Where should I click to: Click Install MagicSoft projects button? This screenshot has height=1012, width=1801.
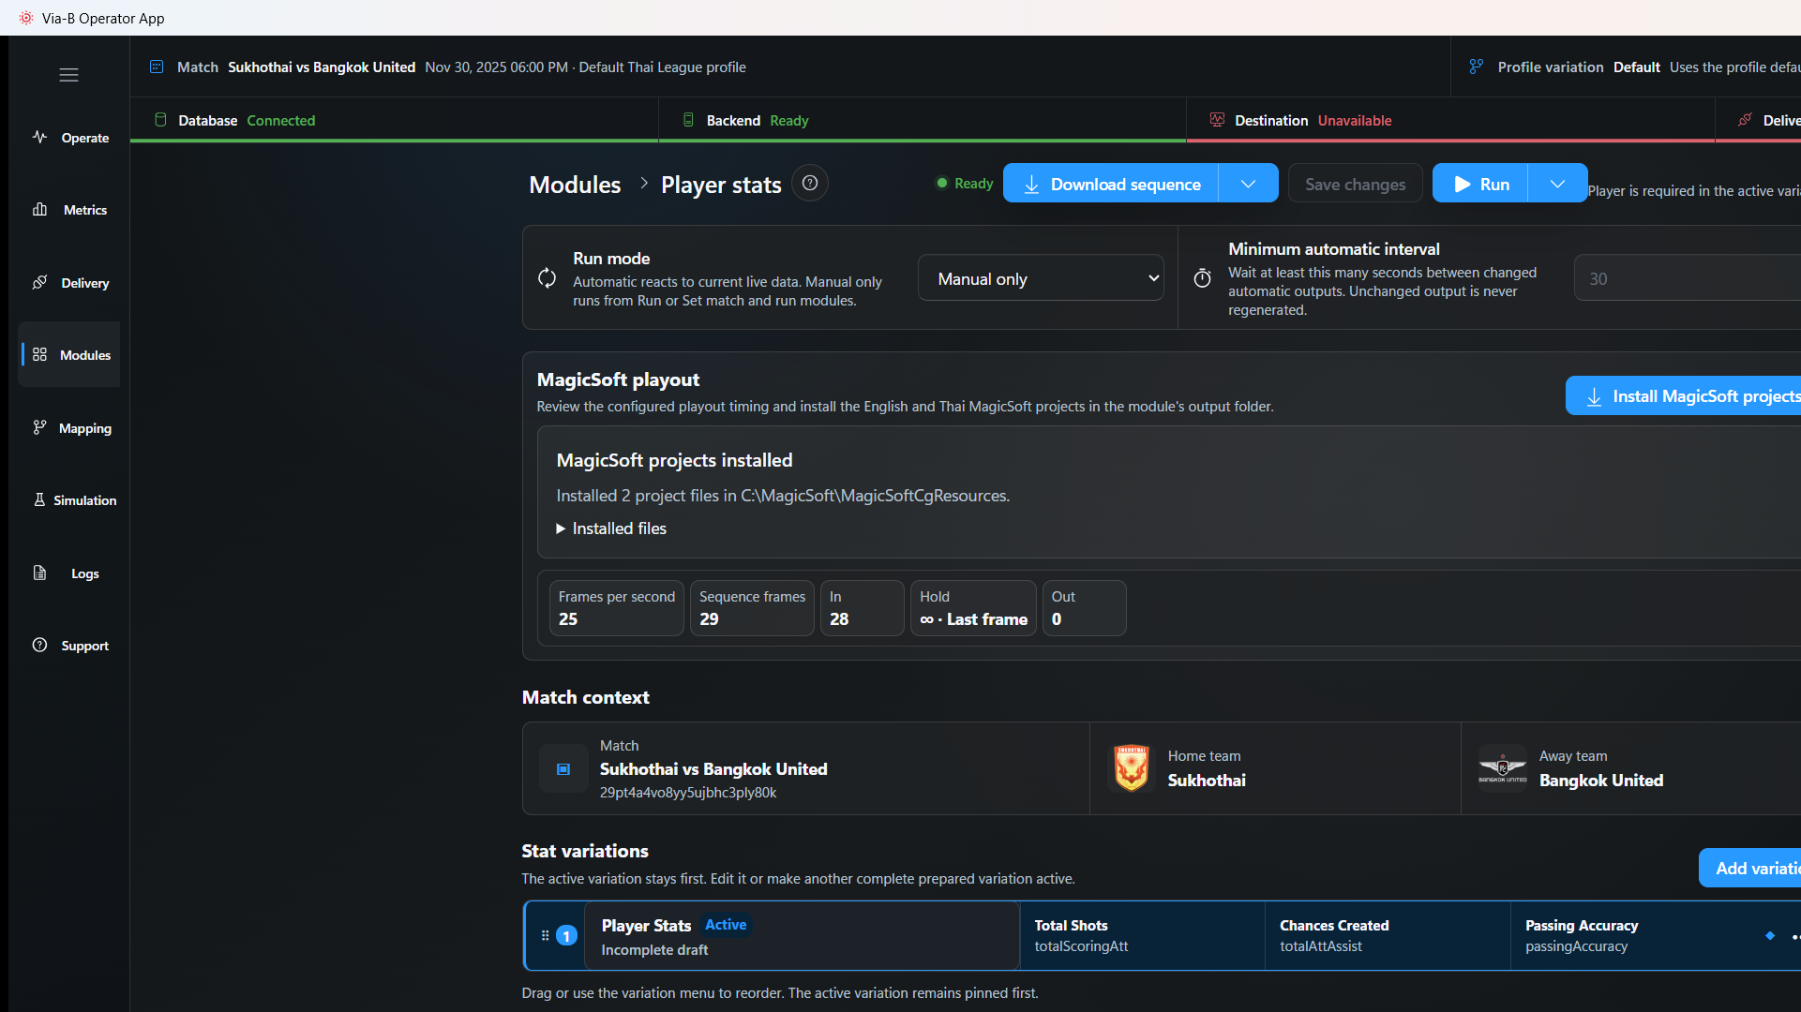[x=1684, y=396]
